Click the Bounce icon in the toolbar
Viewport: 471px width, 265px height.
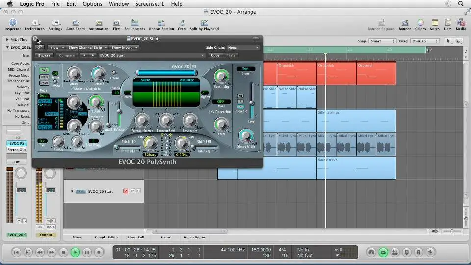click(405, 23)
